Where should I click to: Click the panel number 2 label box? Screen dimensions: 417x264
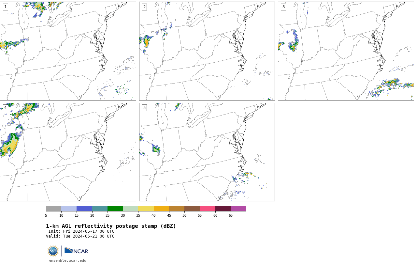click(x=144, y=7)
